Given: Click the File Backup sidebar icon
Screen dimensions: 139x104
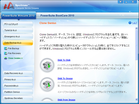Looking at the screenshot, I should point(6,48).
